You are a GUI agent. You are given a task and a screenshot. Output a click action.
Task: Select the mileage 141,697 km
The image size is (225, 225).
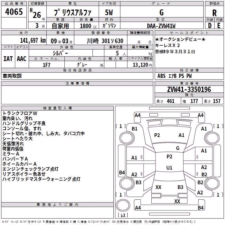(33, 40)
